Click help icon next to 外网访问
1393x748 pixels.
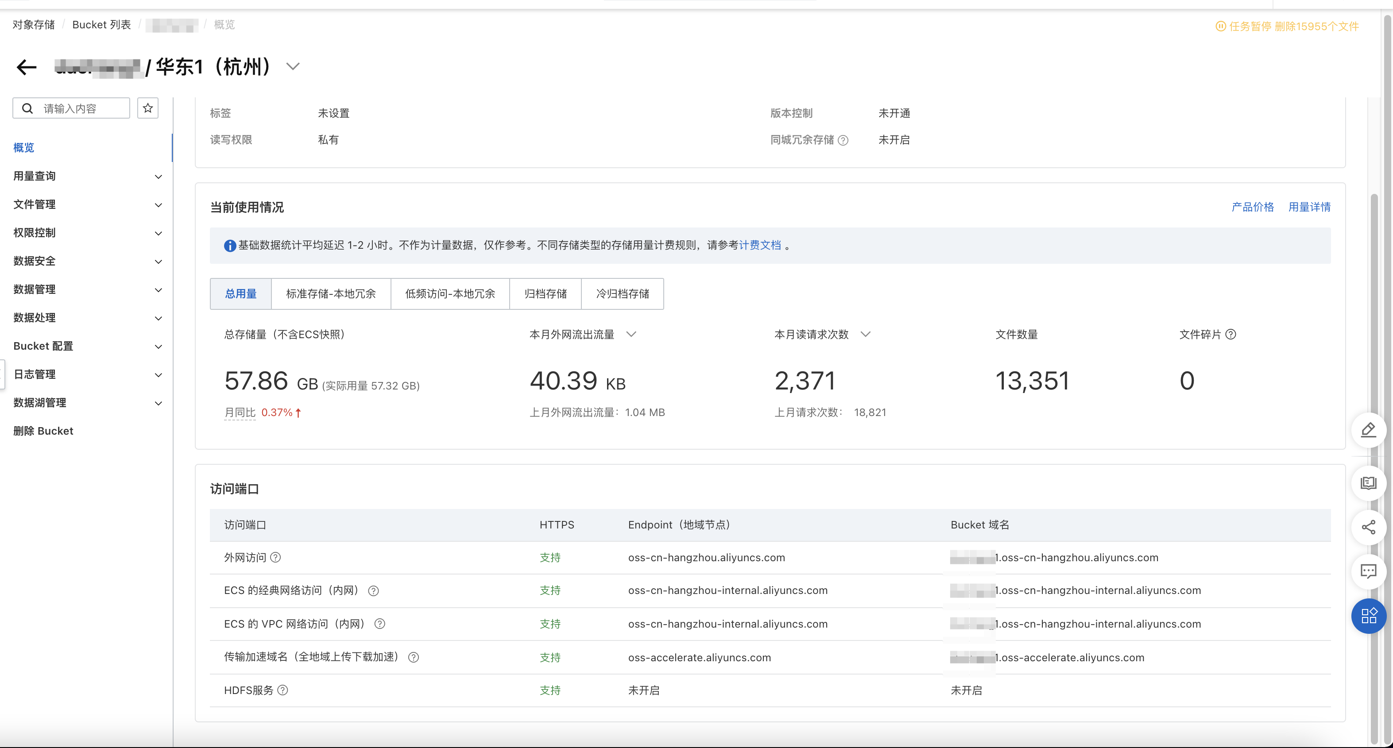(x=275, y=558)
